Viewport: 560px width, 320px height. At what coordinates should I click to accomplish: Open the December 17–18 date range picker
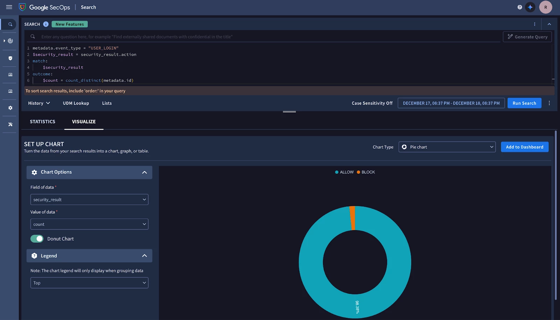tap(451, 103)
